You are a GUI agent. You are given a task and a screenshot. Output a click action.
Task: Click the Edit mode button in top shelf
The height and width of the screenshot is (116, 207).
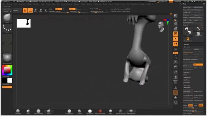(x=25, y=10)
